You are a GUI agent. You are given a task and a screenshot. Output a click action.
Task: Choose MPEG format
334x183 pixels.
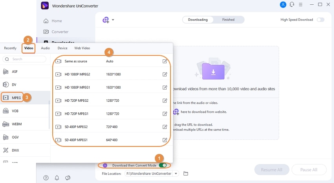25,98
